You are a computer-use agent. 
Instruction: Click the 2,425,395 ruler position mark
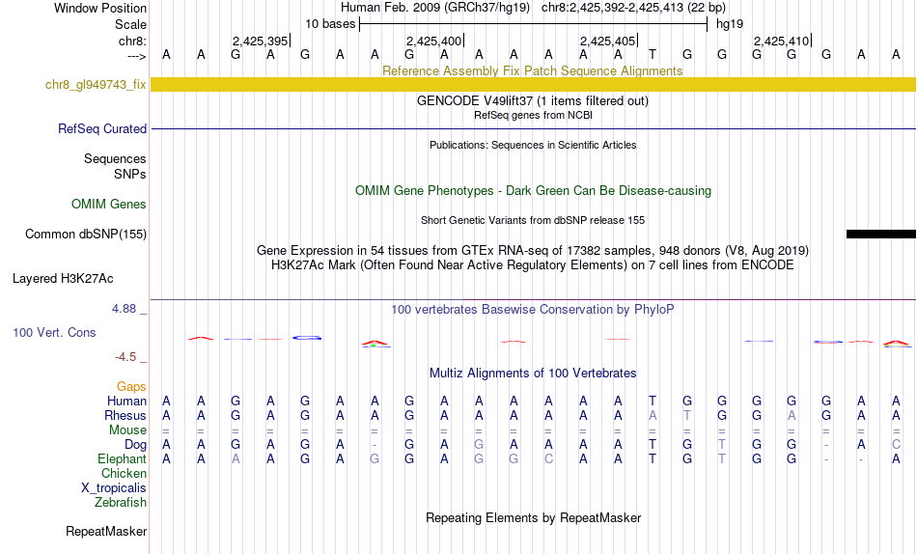click(x=261, y=41)
